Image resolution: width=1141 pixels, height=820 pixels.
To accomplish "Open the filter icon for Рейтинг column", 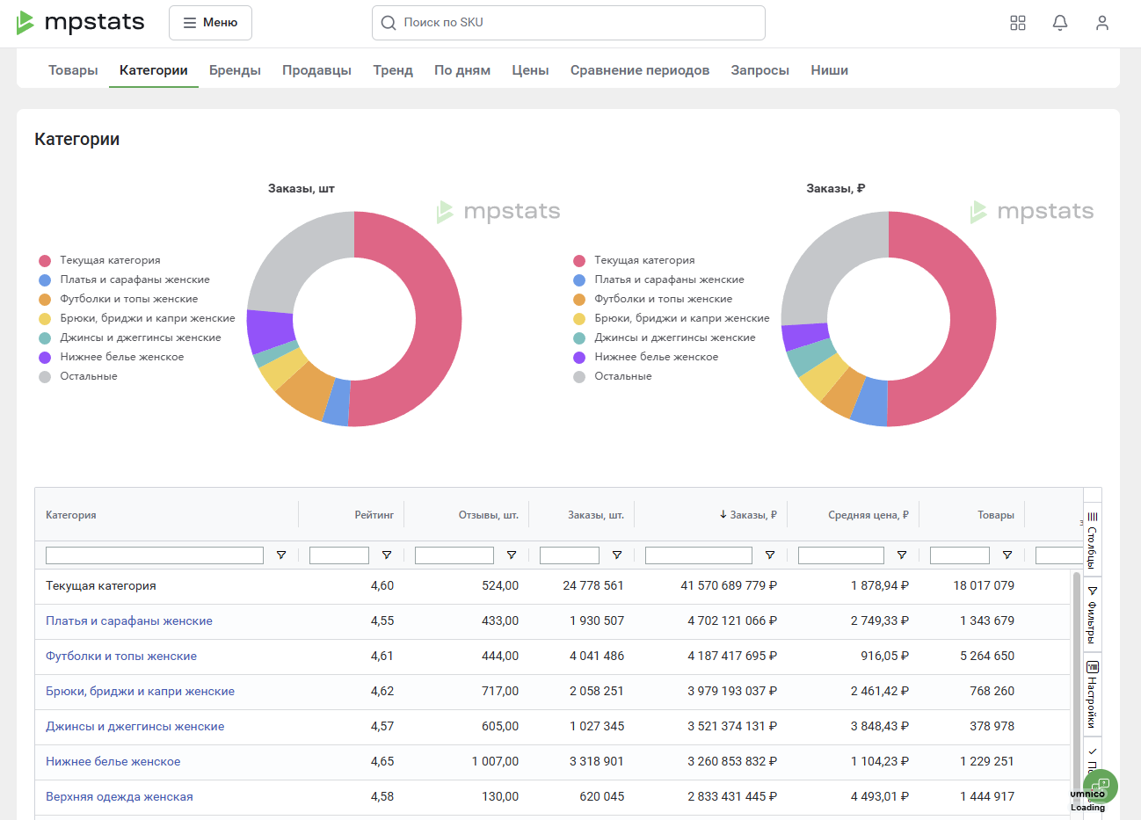I will 387,555.
